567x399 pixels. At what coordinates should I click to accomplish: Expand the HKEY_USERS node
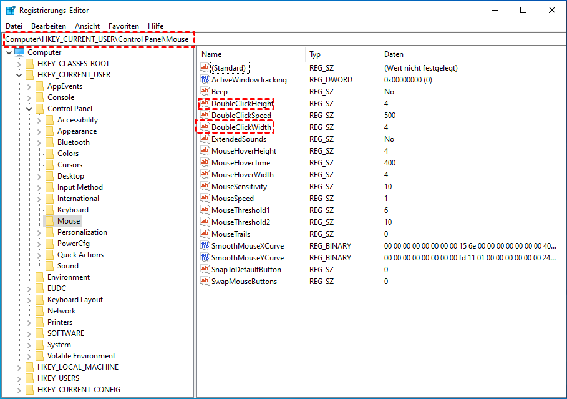point(19,379)
